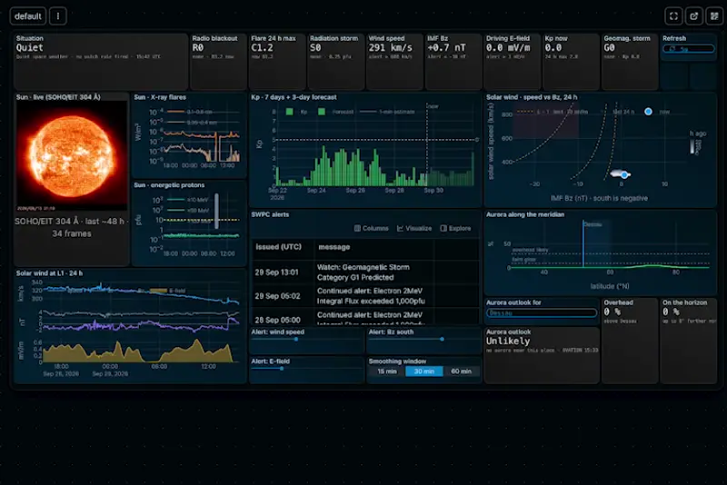Click the Radio blackout R0 card
Screen dimensions: 727x485
pyautogui.click(x=218, y=61)
